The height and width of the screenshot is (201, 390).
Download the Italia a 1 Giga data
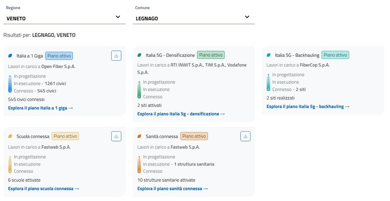tap(116, 55)
